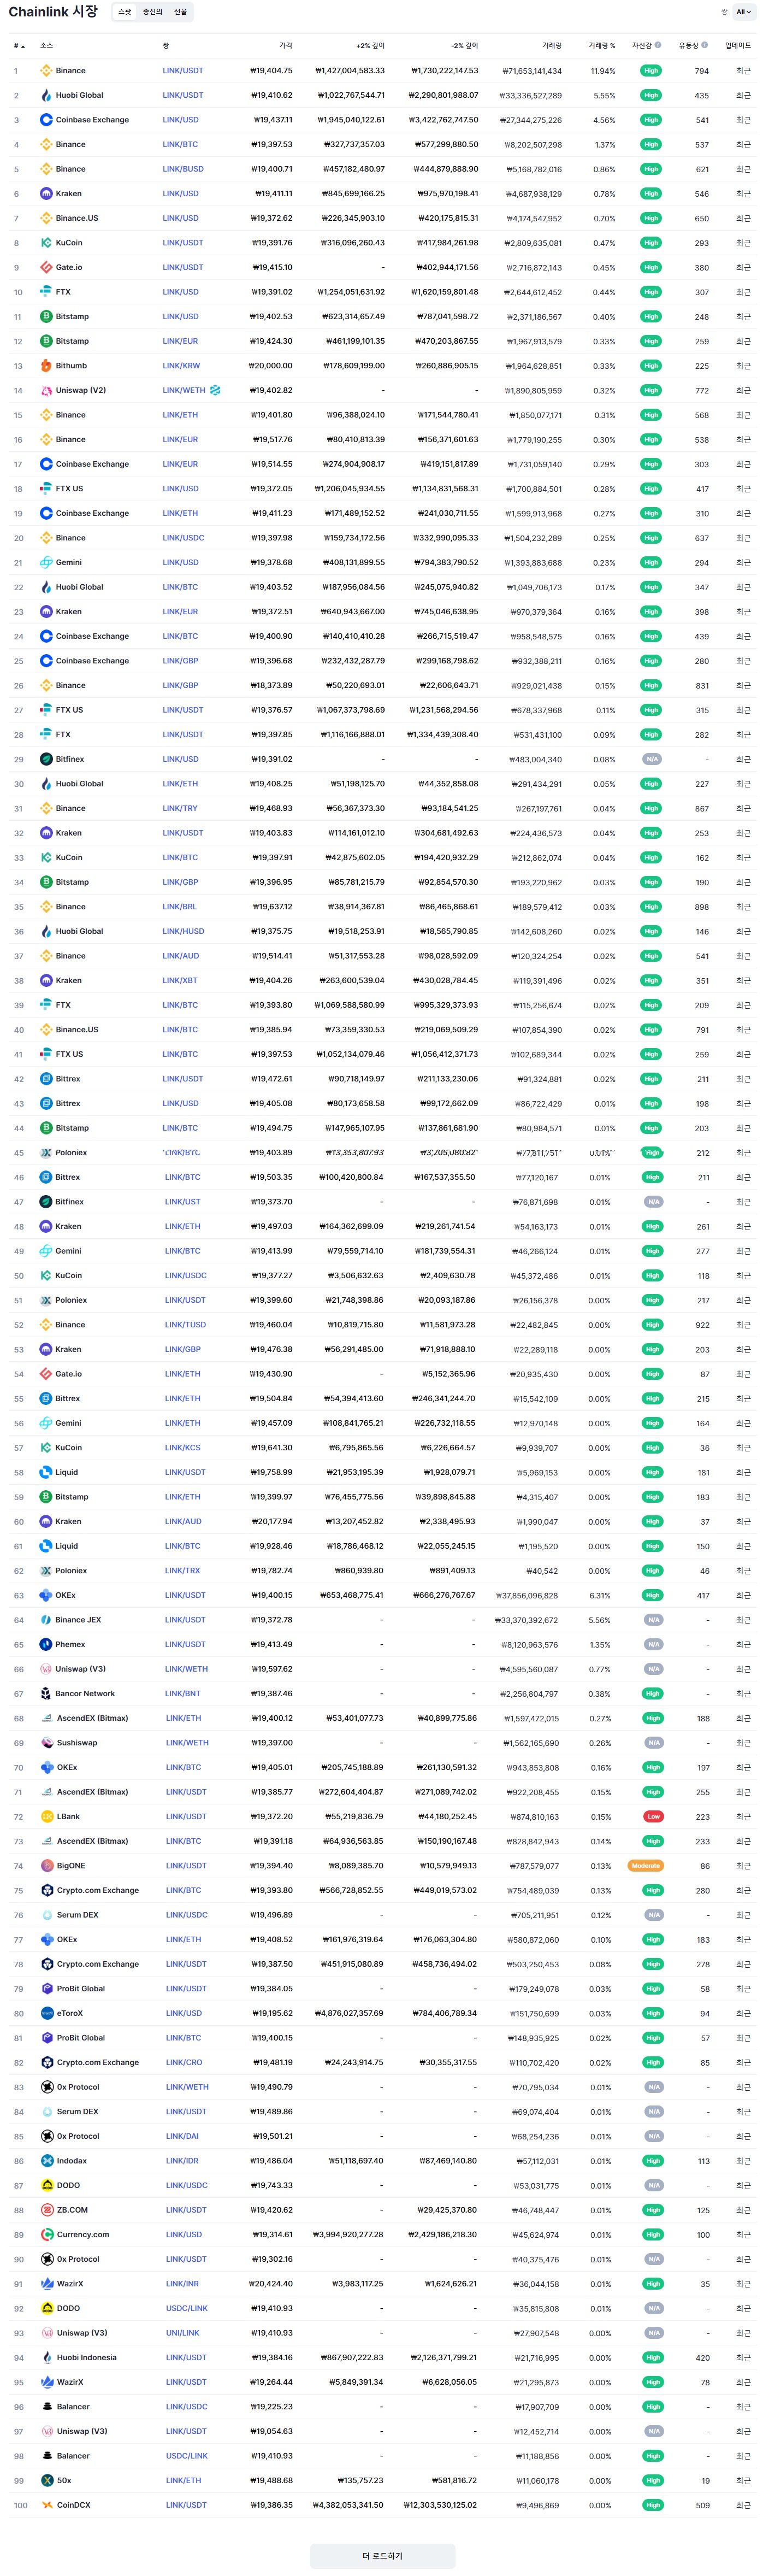Click the 11.94% volume share value
The width and height of the screenshot is (769, 2576).
pos(603,71)
